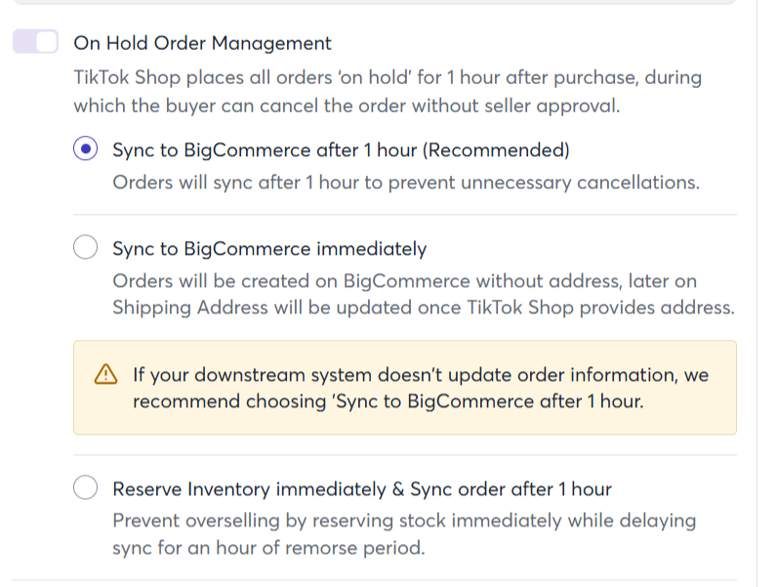Click the 'On Hold Order Management' heading

tap(203, 43)
